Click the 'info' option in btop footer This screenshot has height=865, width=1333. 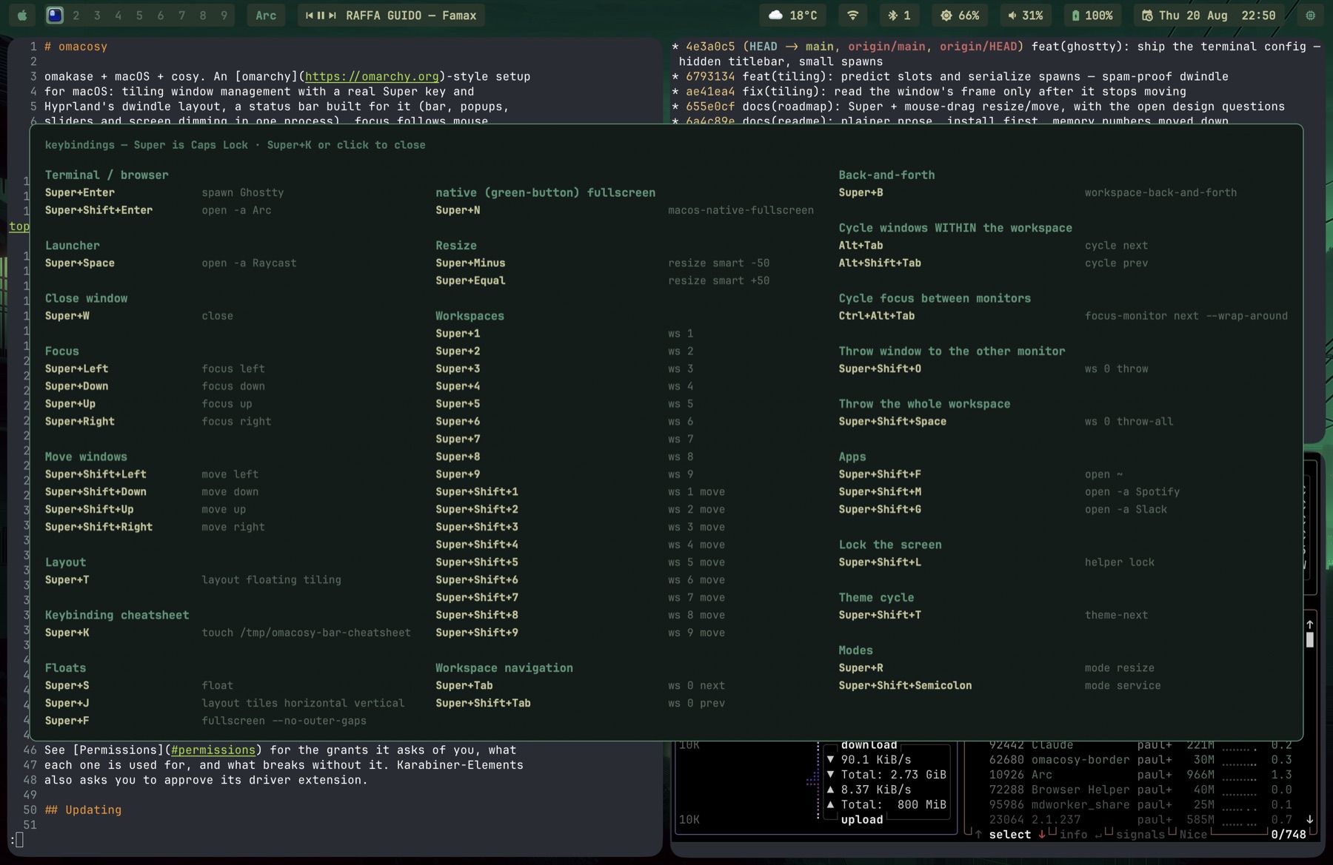point(1073,835)
